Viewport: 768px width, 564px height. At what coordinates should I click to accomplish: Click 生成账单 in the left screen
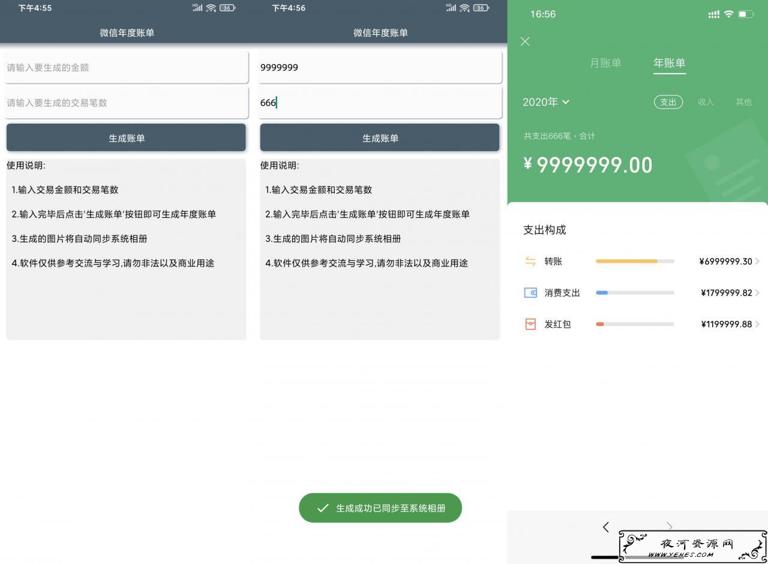pos(126,137)
